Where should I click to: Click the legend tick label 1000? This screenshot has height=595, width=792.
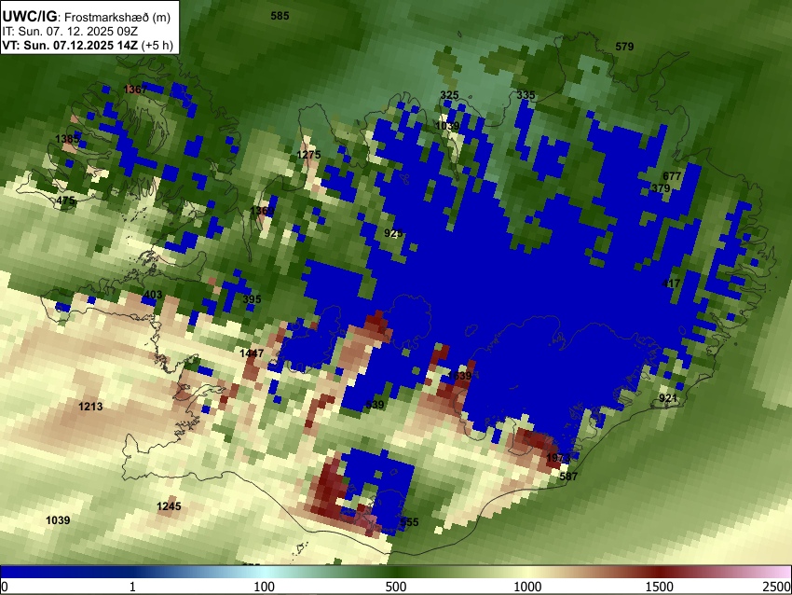tap(527, 587)
